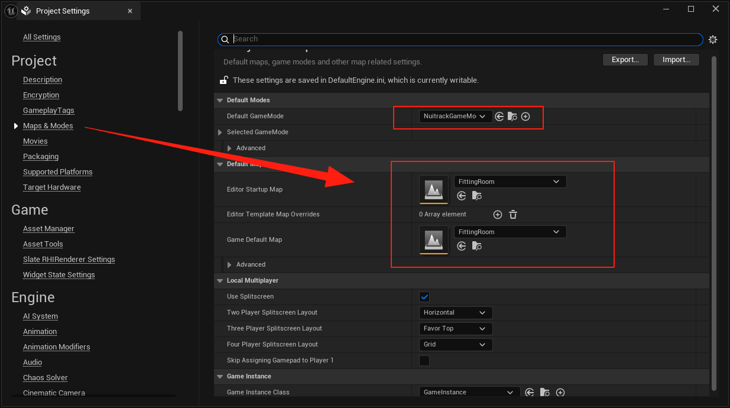730x408 pixels.
Task: Go to the Description settings page
Action: point(43,80)
